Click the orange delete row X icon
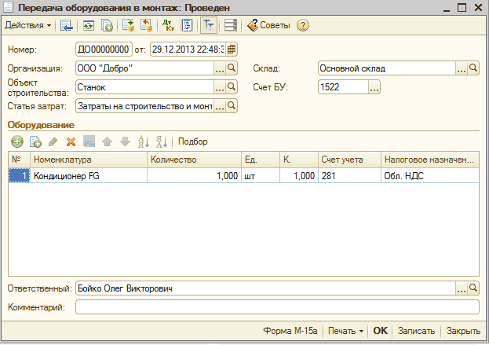The width and height of the screenshot is (489, 345). (71, 141)
